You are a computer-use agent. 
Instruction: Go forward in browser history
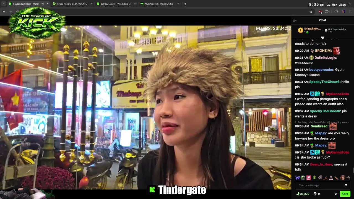pyautogui.click(x=11, y=12)
